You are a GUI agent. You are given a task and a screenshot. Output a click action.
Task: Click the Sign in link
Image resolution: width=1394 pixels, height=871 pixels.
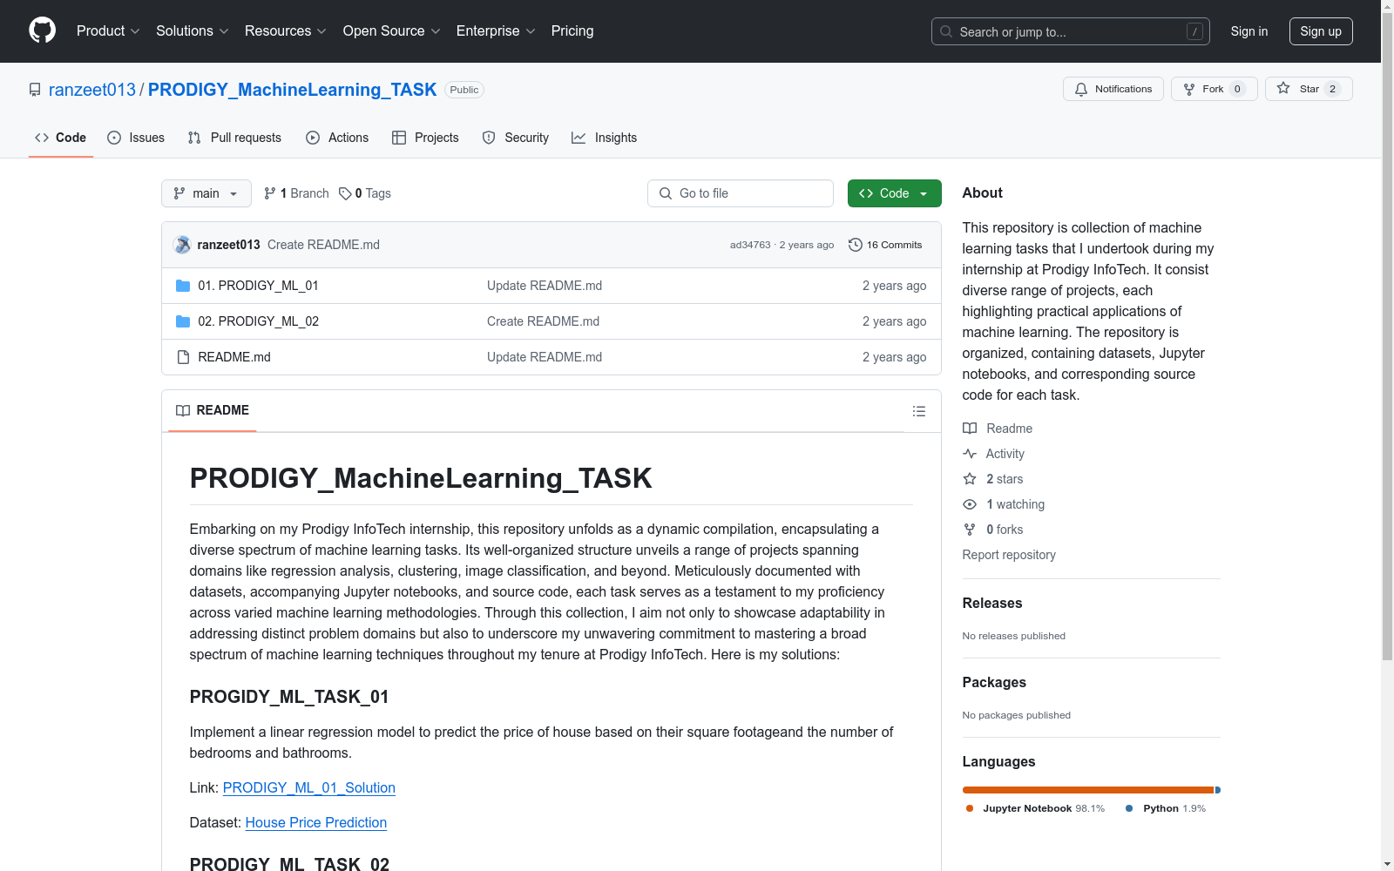point(1249,31)
